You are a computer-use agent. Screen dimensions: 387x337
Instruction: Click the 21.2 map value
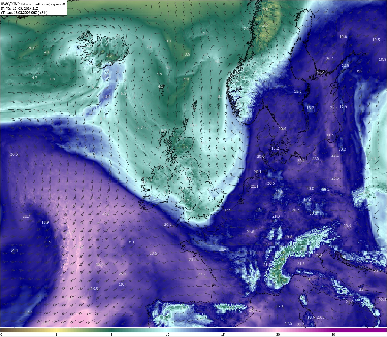click(x=318, y=256)
